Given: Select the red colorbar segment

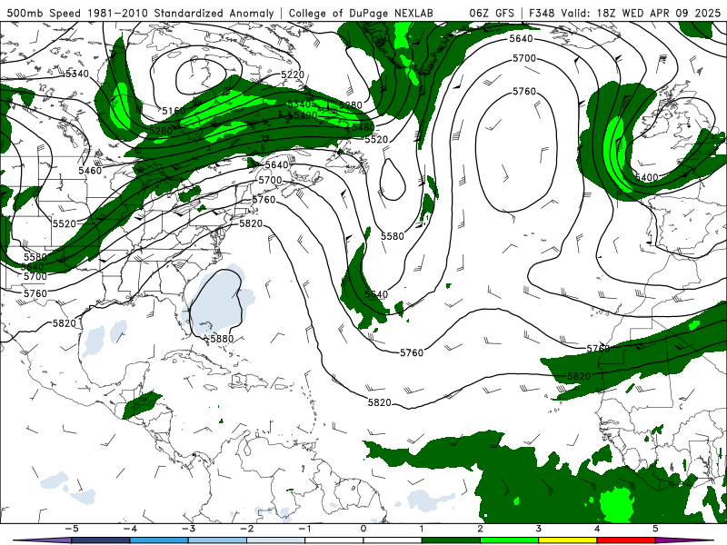Looking at the screenshot, I should 626,540.
